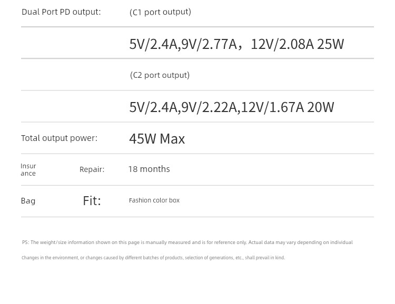This screenshot has width=395, height=304.
Task: Click '9V/2.77A' in the C1 row
Action: click(209, 44)
